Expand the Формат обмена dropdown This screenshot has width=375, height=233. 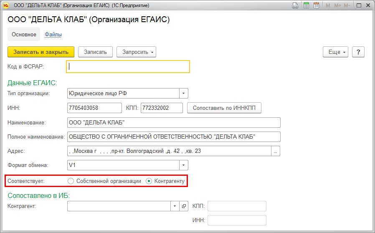183,165
